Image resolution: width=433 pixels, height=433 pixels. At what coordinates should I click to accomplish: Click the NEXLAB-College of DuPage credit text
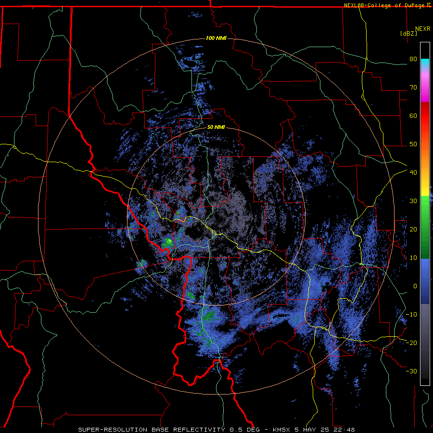pos(385,5)
